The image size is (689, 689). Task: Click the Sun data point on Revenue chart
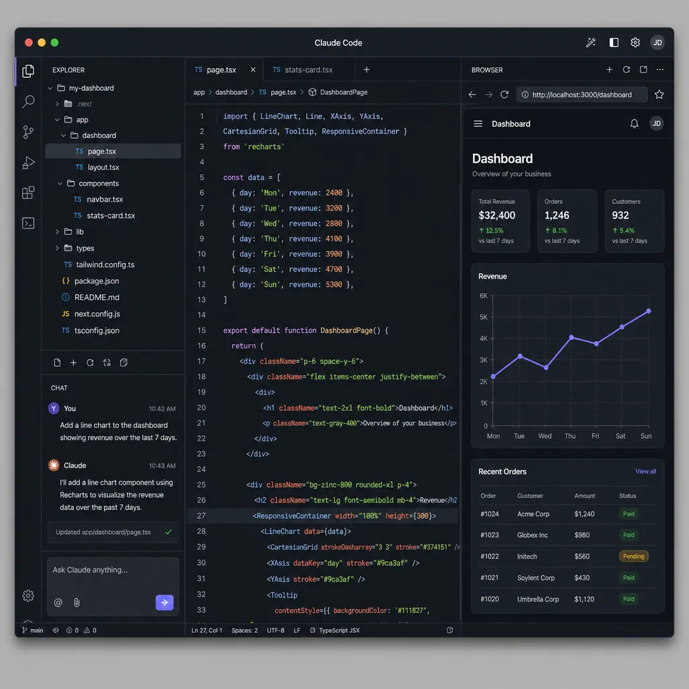pyautogui.click(x=648, y=311)
